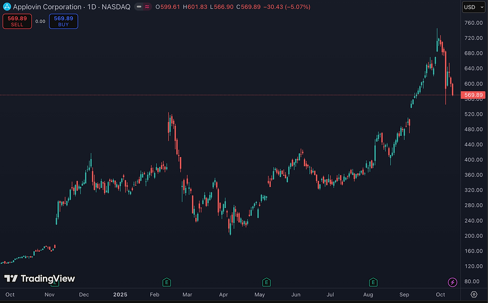The width and height of the screenshot is (488, 303).
Task: Click the L566.90 low value
Action: 222,7
